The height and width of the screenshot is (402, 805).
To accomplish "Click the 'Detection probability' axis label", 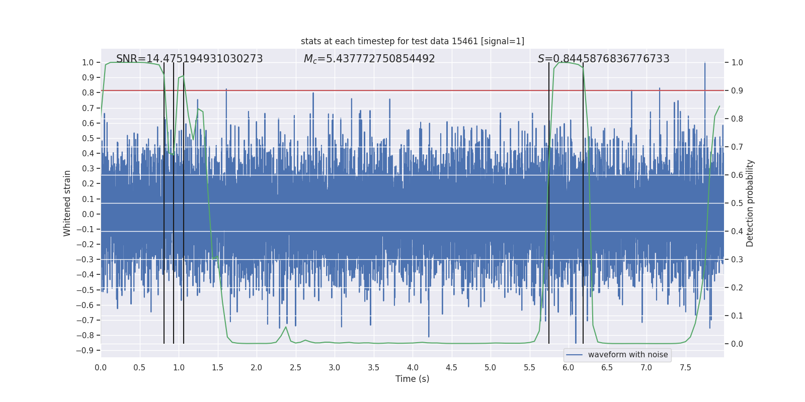I will pyautogui.click(x=750, y=203).
